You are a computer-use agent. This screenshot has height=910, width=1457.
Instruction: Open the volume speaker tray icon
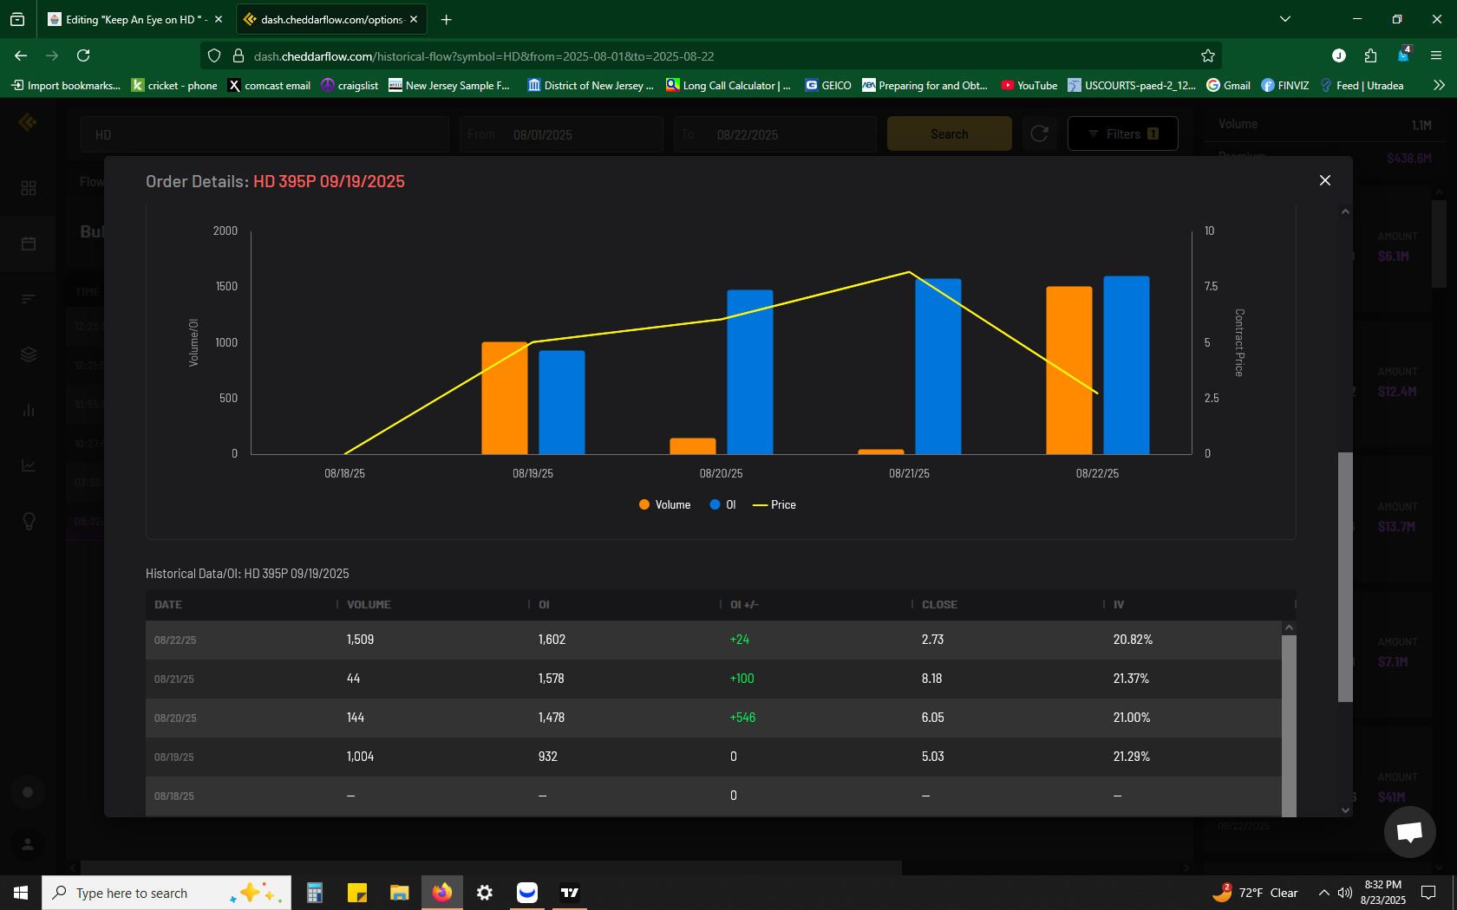point(1345,893)
